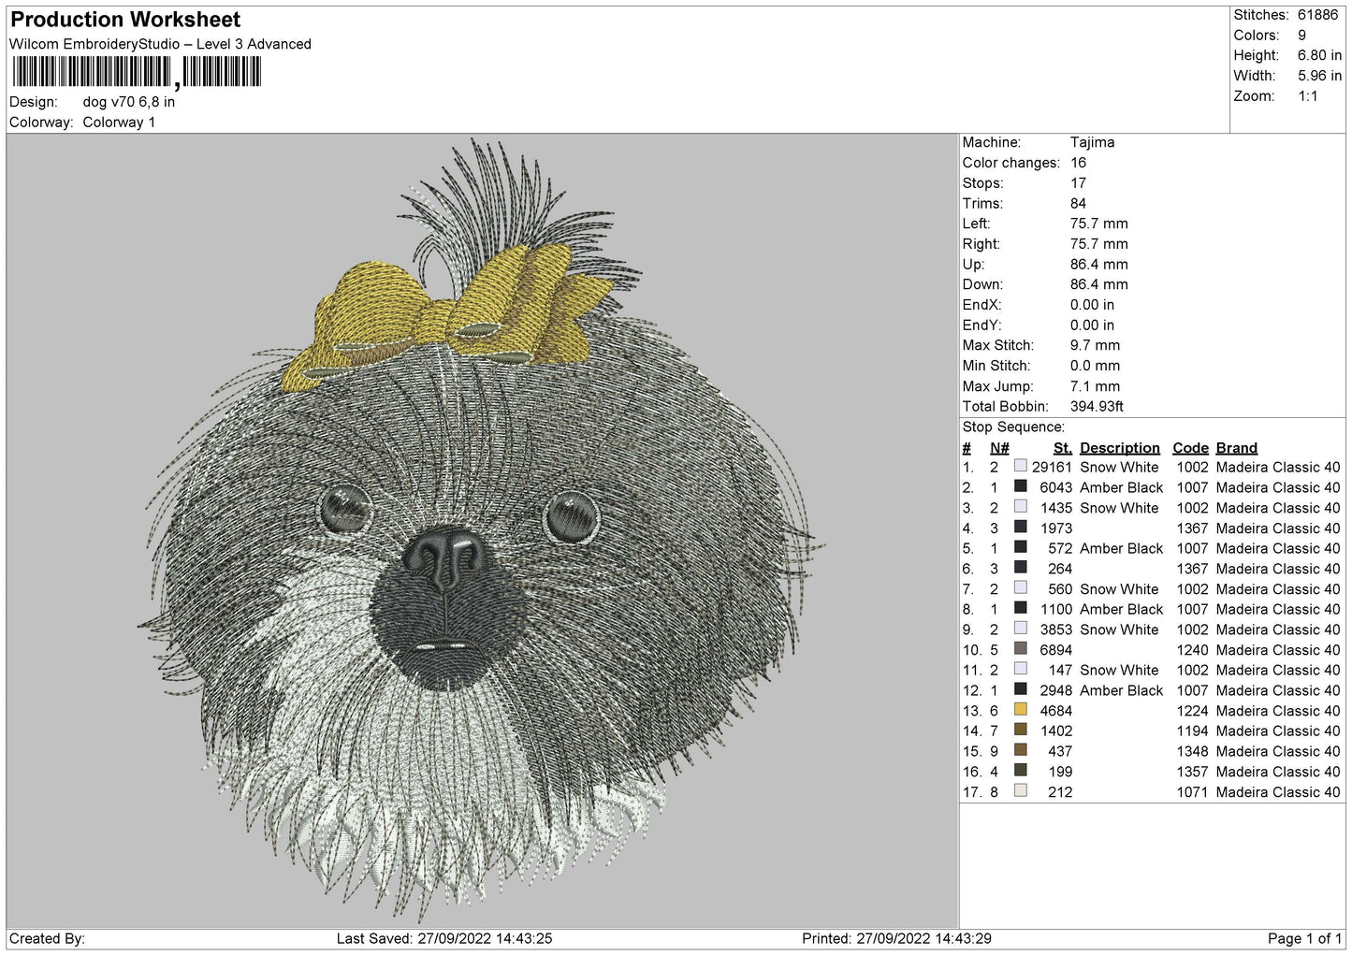Click the dog embroidery design preview
This screenshot has width=1352, height=955.
[x=482, y=528]
